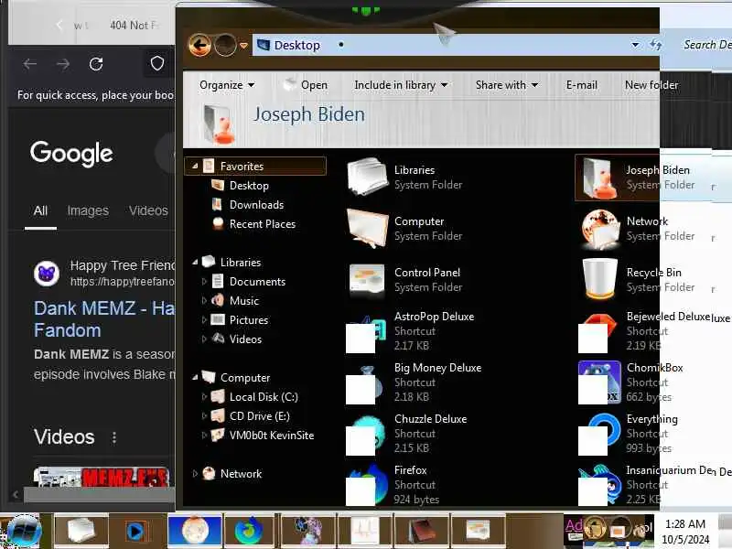Viewport: 732px width, 549px height.
Task: Select Desktop under Favorites
Action: (x=249, y=186)
